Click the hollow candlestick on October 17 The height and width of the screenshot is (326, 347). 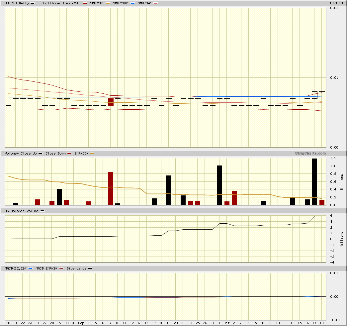point(314,95)
